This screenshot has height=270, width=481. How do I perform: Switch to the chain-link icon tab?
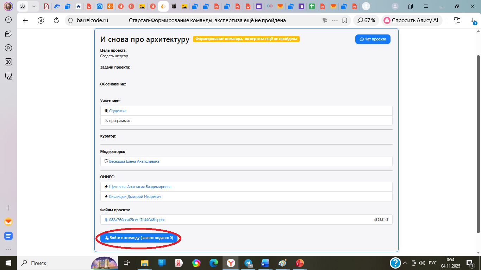click(x=270, y=6)
